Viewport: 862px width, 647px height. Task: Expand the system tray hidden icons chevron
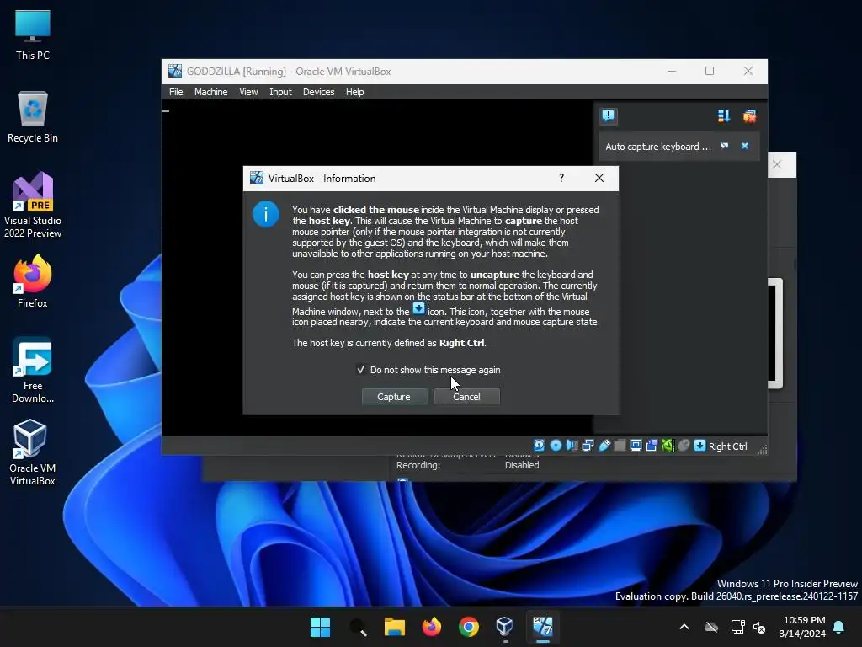(x=684, y=627)
